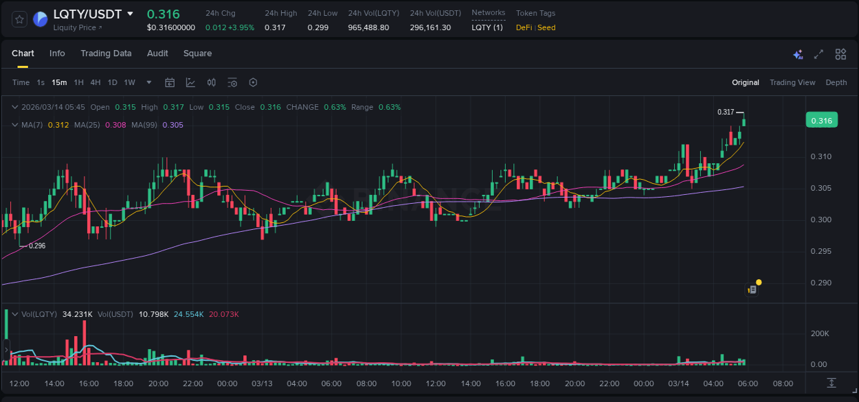Expand chart to fullscreen with diagonal arrows icon
The image size is (859, 402).
818,54
